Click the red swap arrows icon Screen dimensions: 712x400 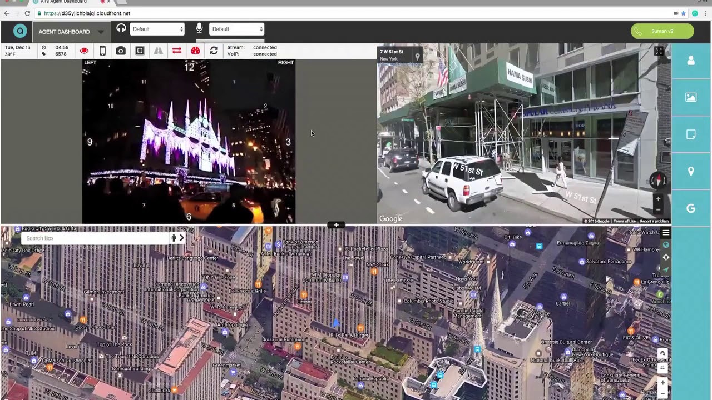[176, 51]
